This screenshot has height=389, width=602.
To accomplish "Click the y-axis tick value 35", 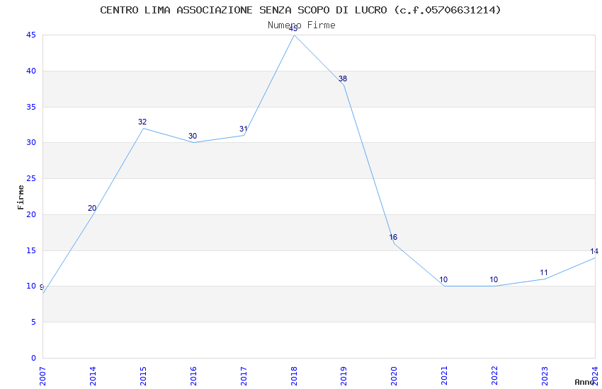I will tap(31, 107).
